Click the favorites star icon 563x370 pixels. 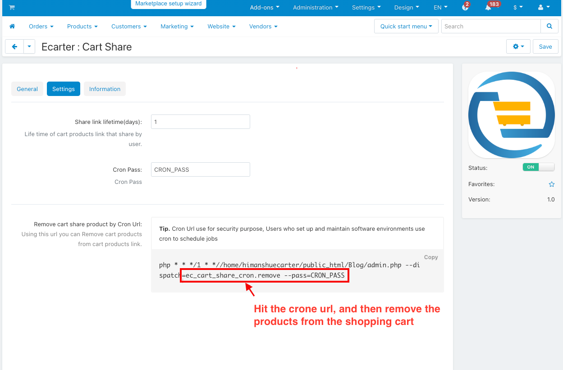[x=551, y=184]
